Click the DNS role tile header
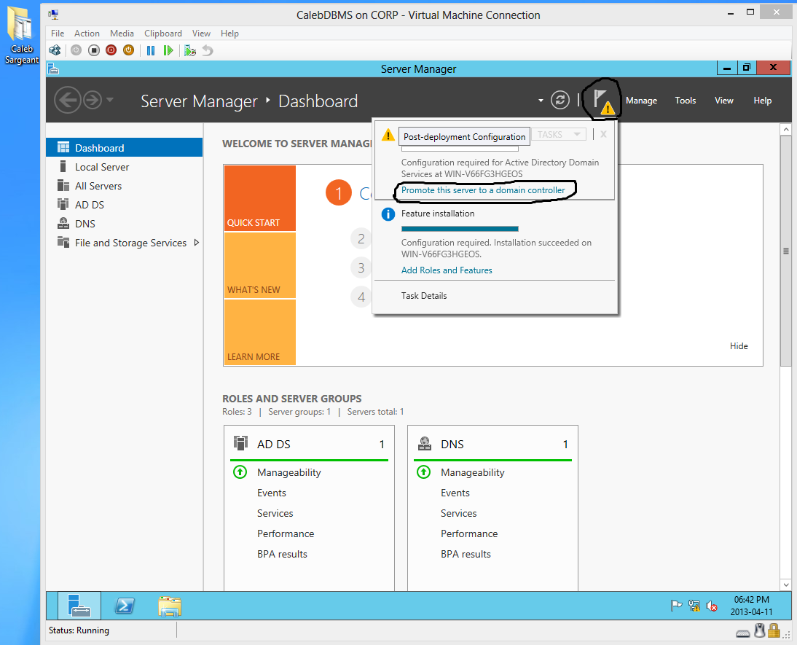797x645 pixels. [492, 444]
